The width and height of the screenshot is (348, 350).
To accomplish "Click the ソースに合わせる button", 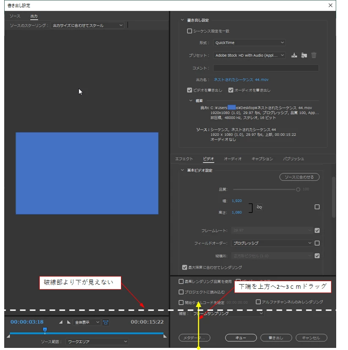I will coord(299,177).
